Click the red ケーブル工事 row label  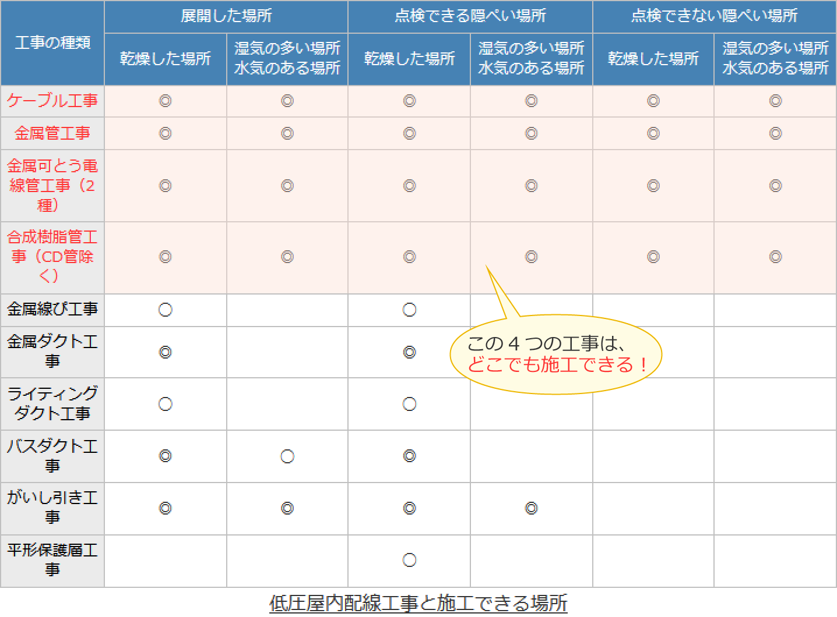coord(52,101)
